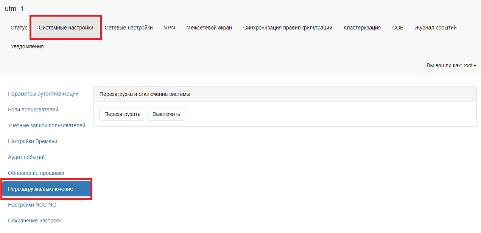Select Обновление прошивки in sidebar

click(x=36, y=173)
